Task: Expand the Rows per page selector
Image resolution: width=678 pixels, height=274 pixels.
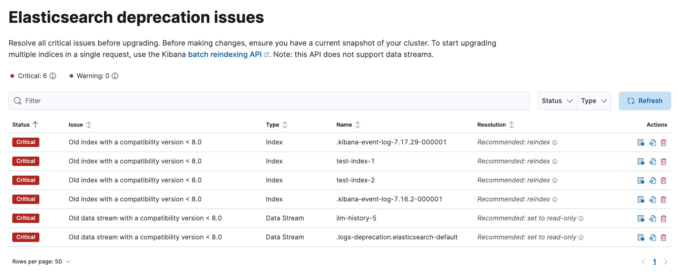Action: [41, 262]
